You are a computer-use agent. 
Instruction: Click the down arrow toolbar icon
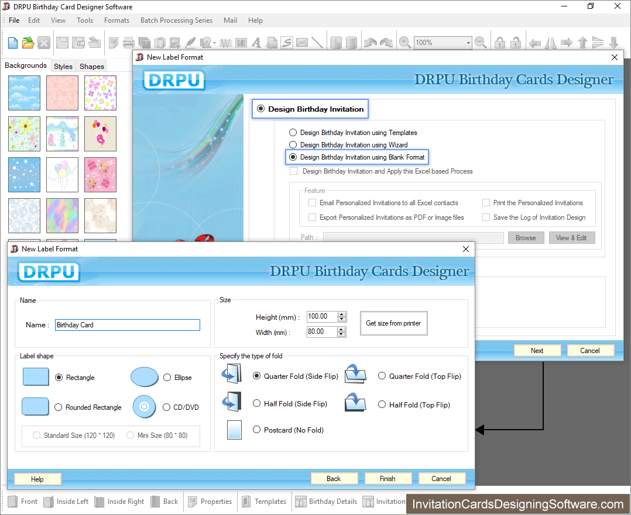(613, 42)
